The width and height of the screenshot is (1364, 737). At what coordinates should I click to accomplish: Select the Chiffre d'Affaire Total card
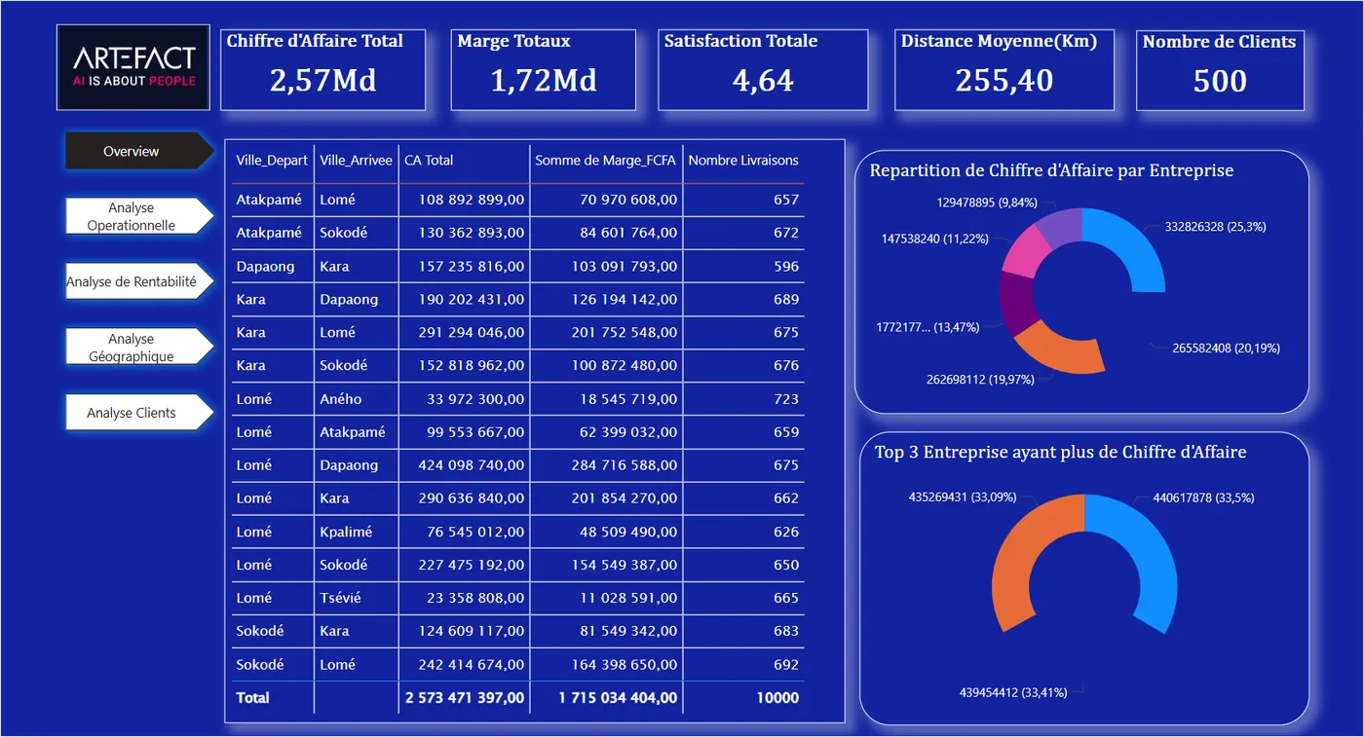tap(322, 68)
